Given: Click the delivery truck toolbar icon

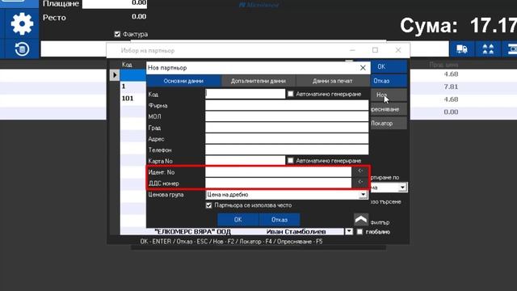Looking at the screenshot, I should [x=461, y=49].
